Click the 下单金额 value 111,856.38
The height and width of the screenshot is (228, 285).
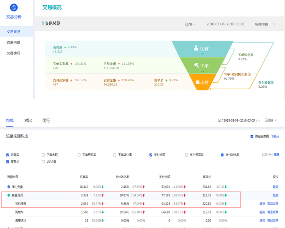point(111,68)
